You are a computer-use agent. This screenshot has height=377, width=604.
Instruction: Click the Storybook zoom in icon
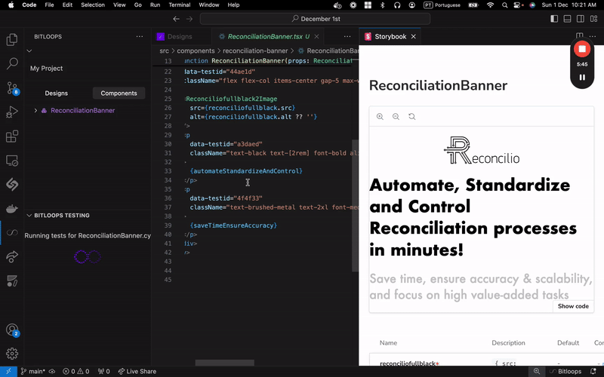coord(380,117)
